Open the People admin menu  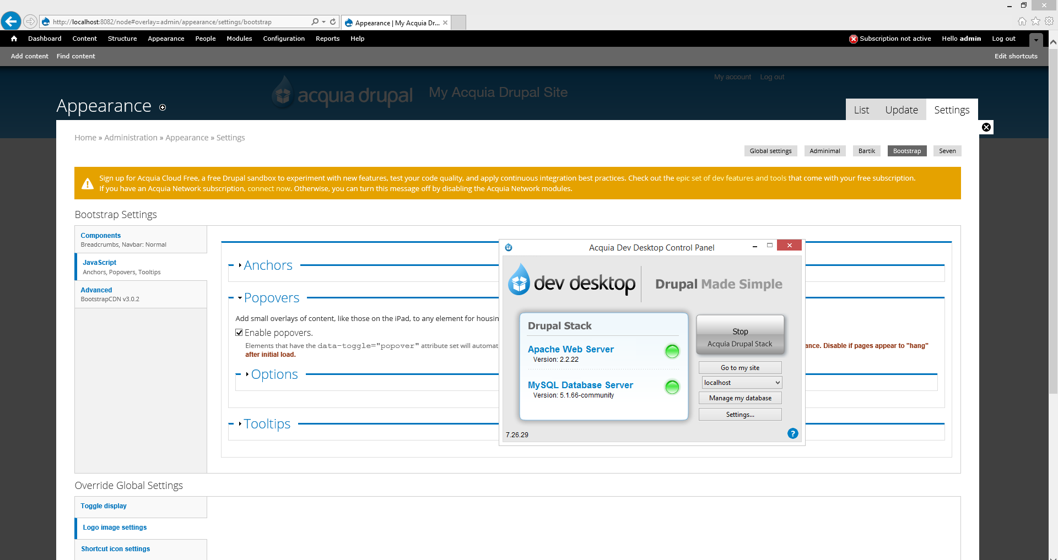point(206,39)
